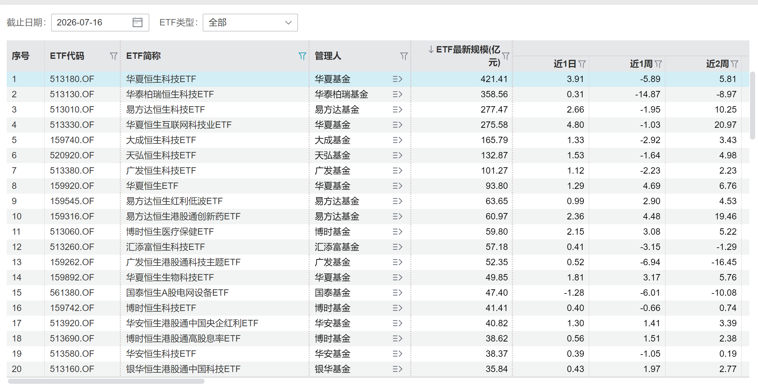Click the 管理人 column filter icon
The height and width of the screenshot is (386, 758).
click(404, 56)
